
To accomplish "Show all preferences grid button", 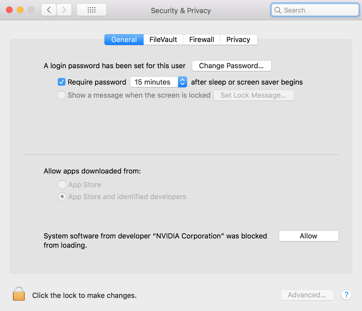I will 92,10.
